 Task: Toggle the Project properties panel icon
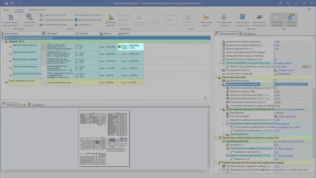291,17
